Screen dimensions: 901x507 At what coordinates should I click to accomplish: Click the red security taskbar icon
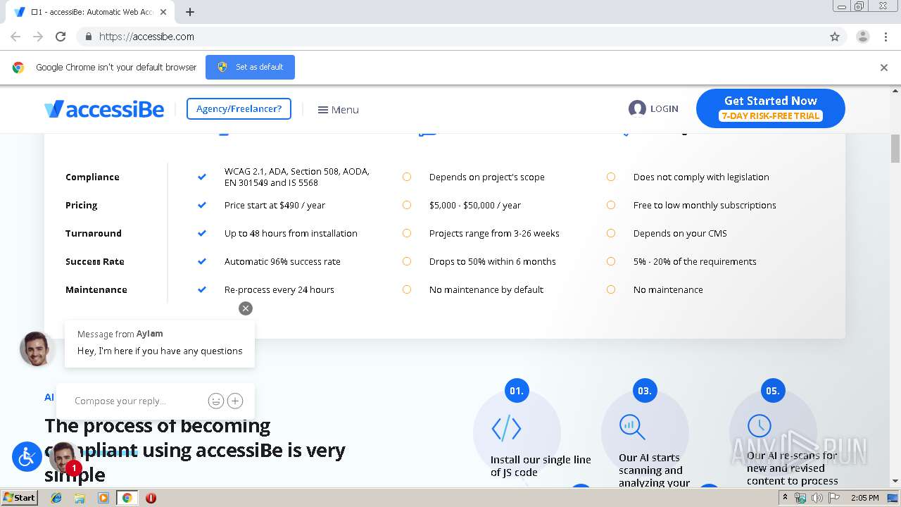click(151, 498)
